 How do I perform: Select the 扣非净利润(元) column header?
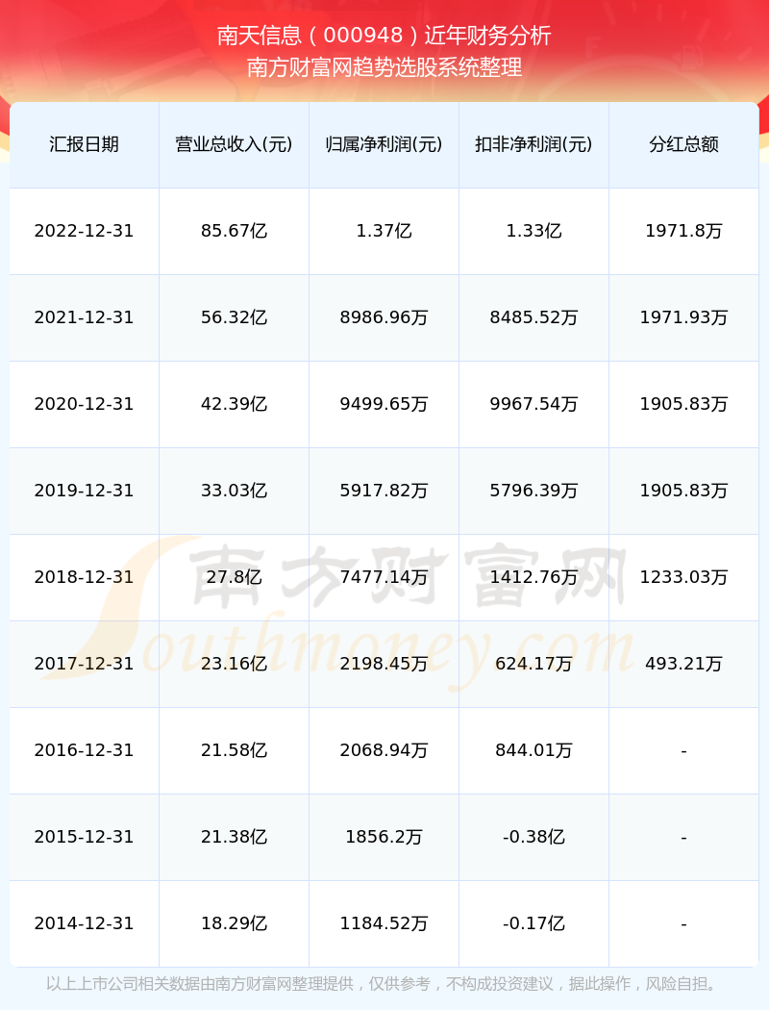(534, 144)
